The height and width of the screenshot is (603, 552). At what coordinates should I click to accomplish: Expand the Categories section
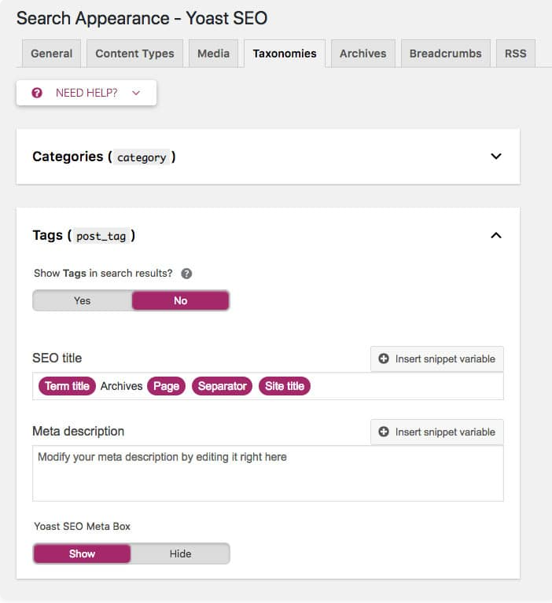point(495,156)
